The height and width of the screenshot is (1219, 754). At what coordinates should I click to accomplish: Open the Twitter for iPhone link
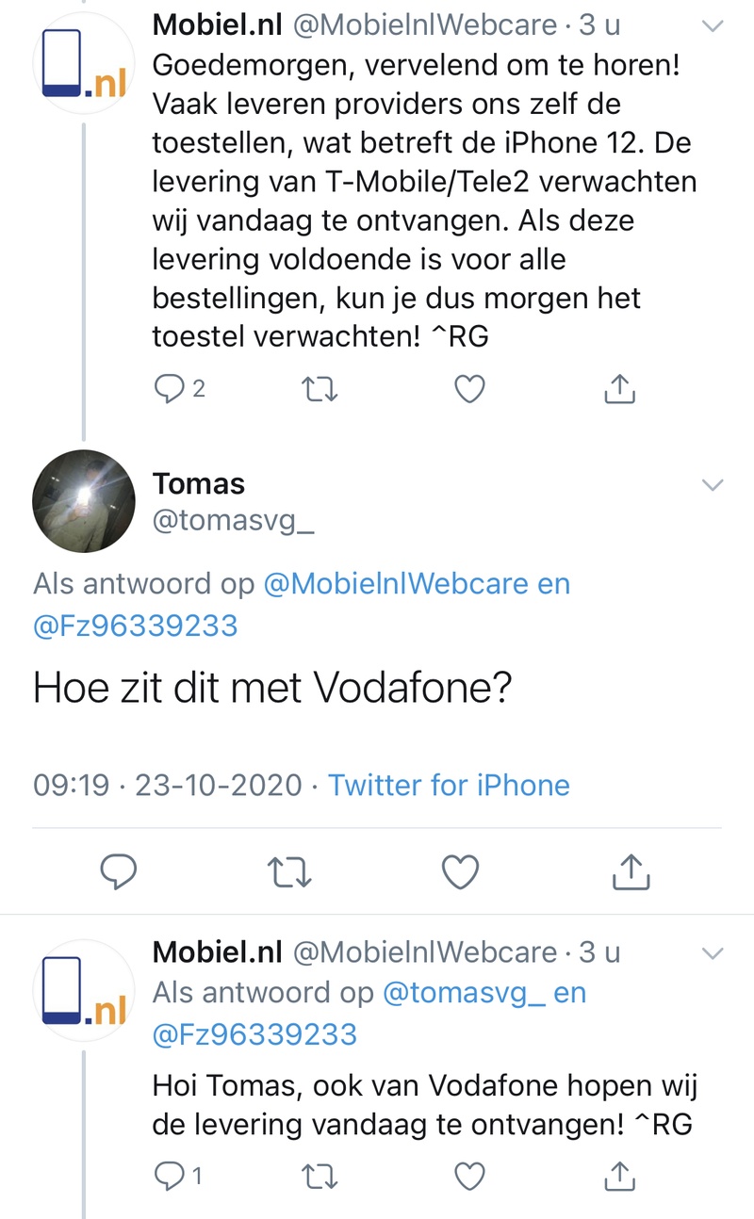coord(449,785)
